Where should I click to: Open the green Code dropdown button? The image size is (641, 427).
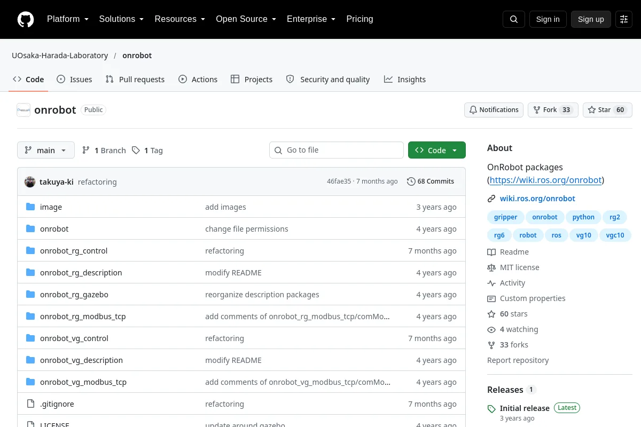point(437,150)
